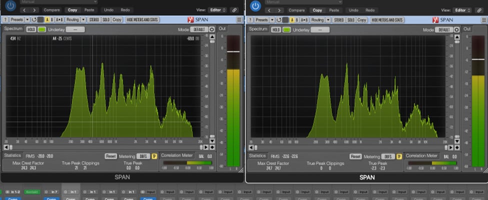
Task: Toggle power button in right SPAN window
Action: [x=255, y=5]
